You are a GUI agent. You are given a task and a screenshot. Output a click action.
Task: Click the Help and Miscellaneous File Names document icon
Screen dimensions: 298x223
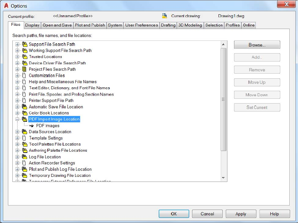[24, 82]
